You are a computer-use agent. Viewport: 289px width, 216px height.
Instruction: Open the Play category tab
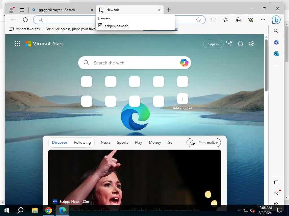click(x=138, y=142)
